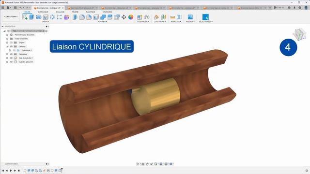Open the MODIFIER dropdown menu
The image size is (310, 174).
[102, 21]
